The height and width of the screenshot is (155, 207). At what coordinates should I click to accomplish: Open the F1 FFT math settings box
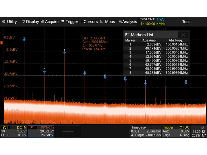point(41,131)
